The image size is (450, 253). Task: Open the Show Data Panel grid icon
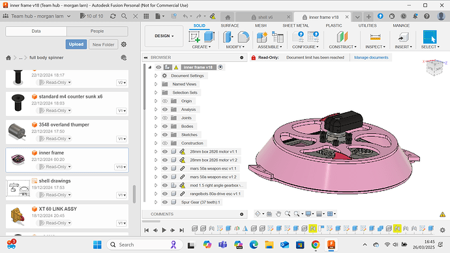tap(146, 16)
